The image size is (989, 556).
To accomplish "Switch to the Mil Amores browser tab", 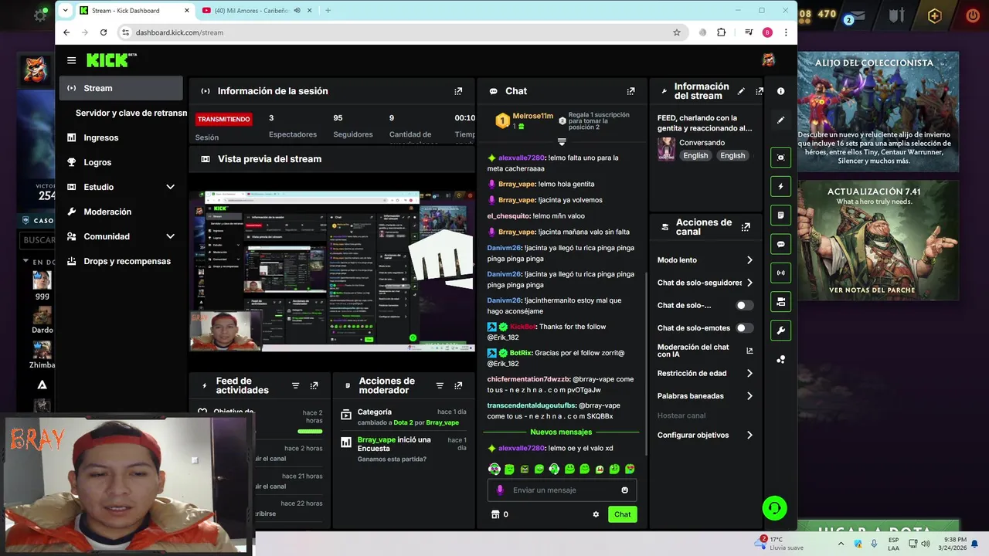I will 257,10.
